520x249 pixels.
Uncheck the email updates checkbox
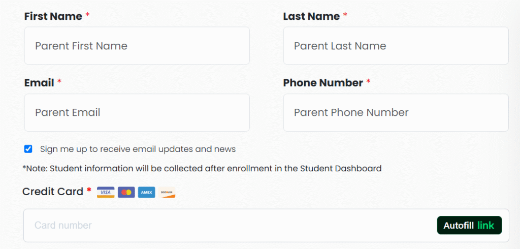[28, 149]
